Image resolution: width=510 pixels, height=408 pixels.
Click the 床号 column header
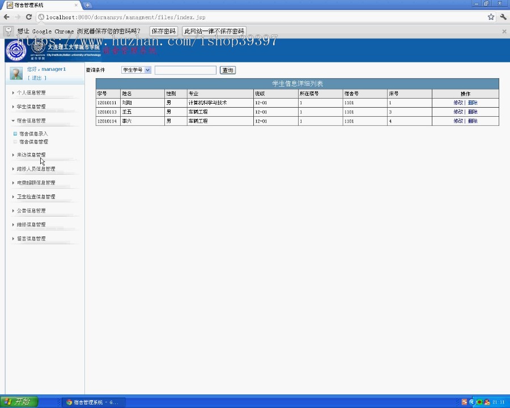coord(410,93)
